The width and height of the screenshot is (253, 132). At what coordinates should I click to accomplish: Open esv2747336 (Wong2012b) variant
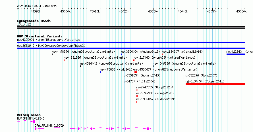155,93
